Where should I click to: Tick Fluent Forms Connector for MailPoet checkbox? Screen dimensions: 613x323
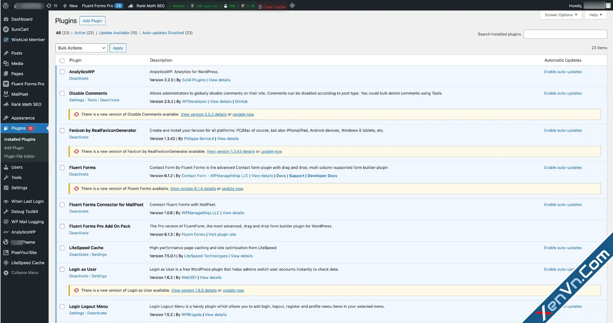62,205
